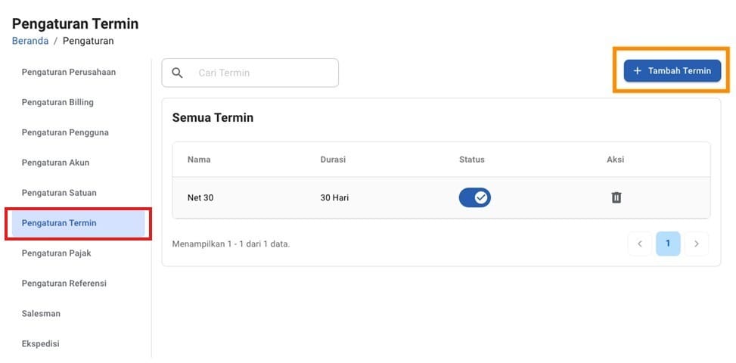The image size is (736, 363).
Task: Open Pengaturan Referensi in the sidebar
Action: click(64, 284)
